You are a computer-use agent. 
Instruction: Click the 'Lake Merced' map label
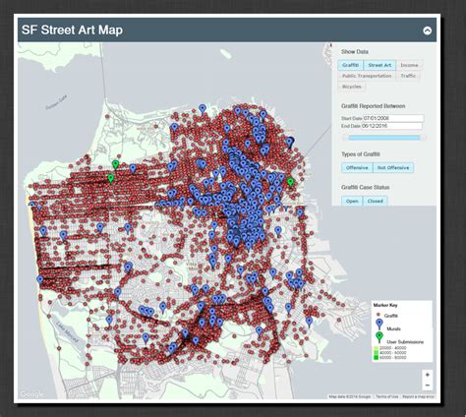coord(67,331)
